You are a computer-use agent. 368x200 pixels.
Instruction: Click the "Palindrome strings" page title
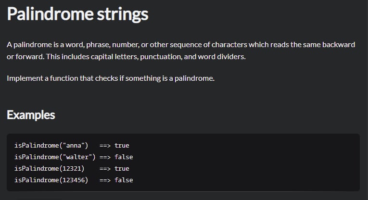(77, 14)
